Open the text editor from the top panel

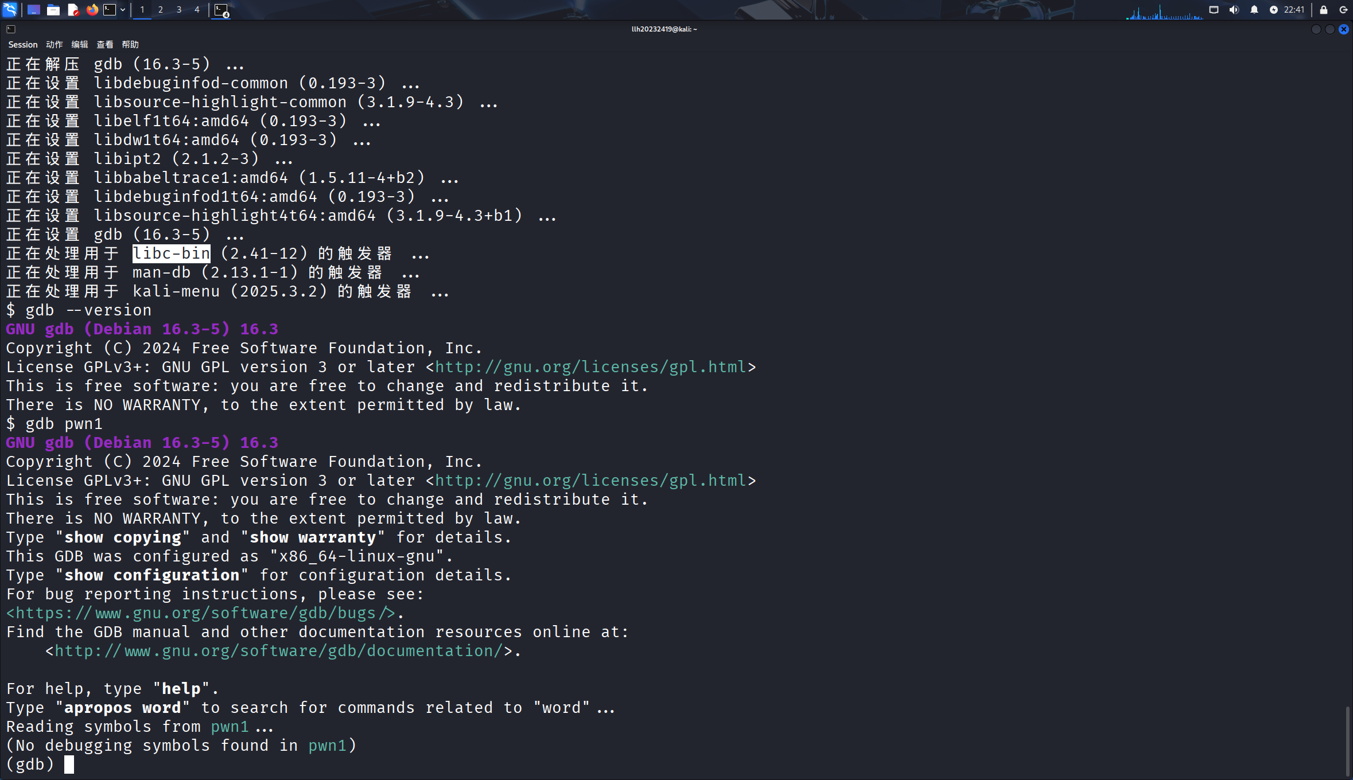point(73,9)
